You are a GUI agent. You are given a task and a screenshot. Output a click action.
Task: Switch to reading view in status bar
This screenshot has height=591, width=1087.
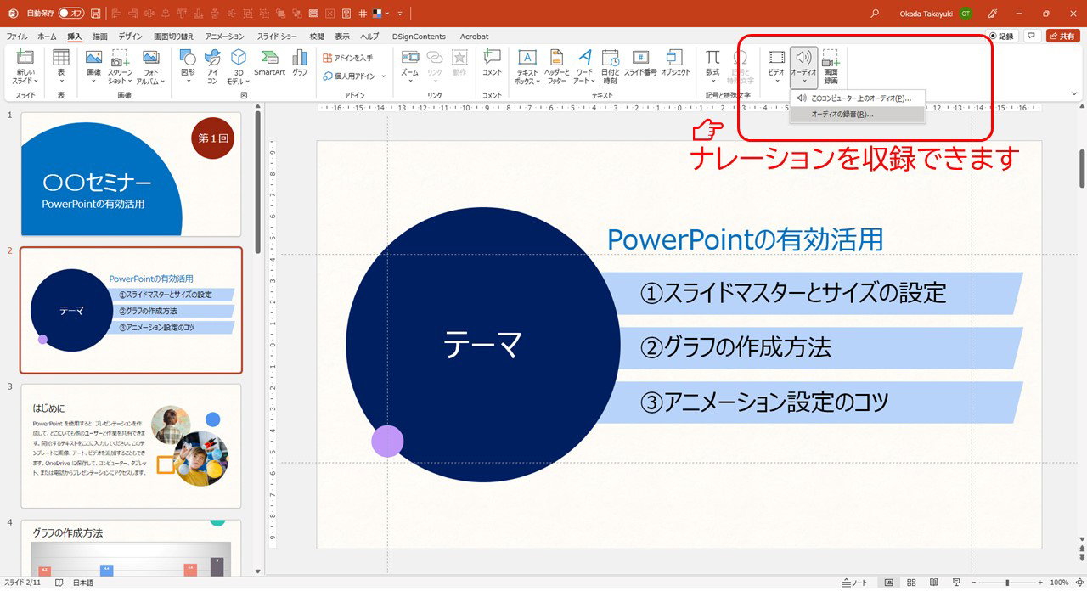coord(932,583)
